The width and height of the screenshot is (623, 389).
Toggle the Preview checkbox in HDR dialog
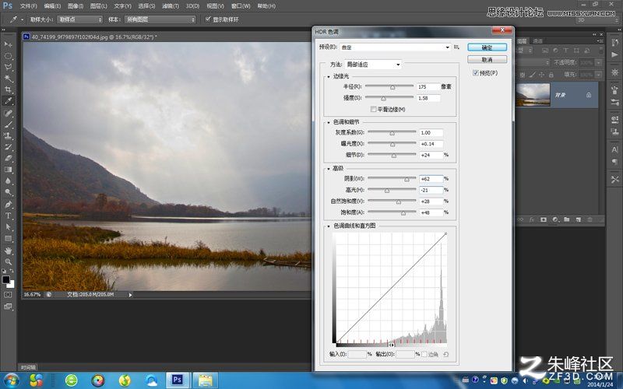click(x=476, y=73)
